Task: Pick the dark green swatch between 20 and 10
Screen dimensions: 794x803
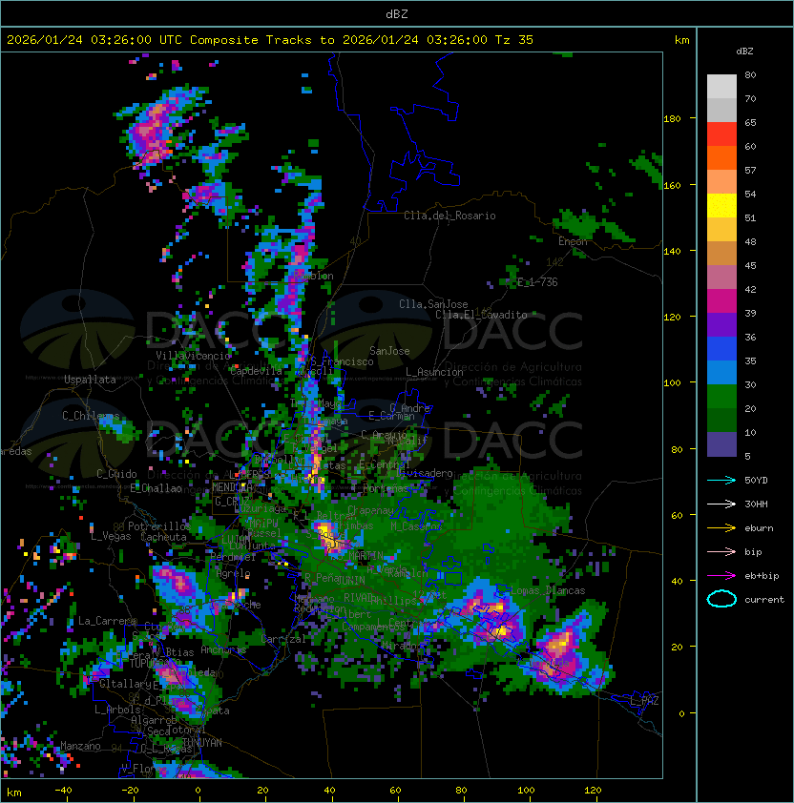Action: tap(721, 420)
